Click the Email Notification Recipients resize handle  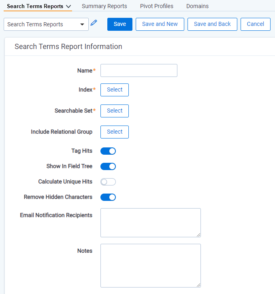[198, 235]
